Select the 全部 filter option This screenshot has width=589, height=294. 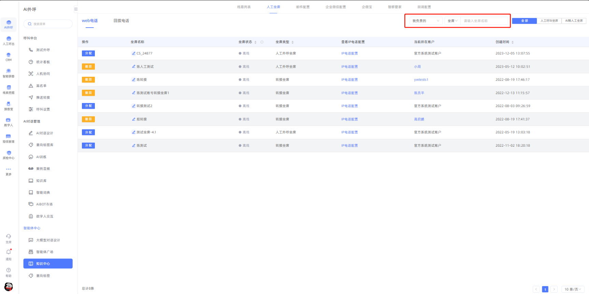click(524, 21)
